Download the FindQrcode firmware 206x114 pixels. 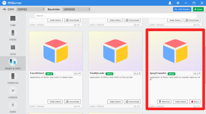tap(132, 102)
